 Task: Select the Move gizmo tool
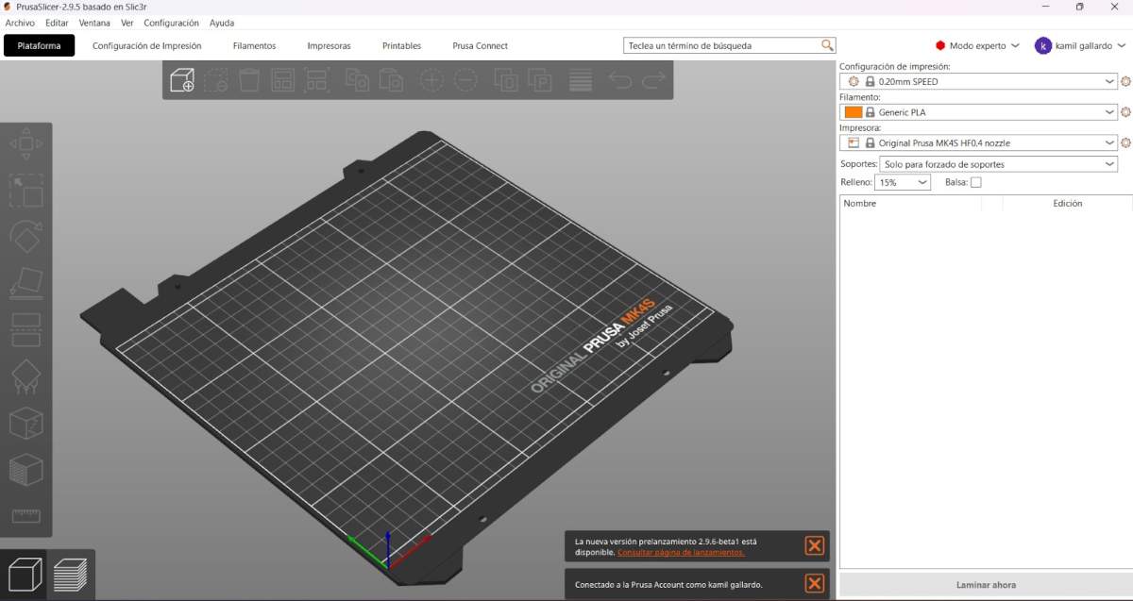click(25, 143)
